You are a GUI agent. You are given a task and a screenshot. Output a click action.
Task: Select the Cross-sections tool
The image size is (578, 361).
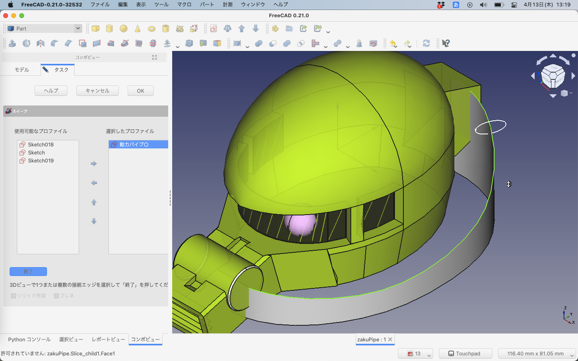pos(153,43)
